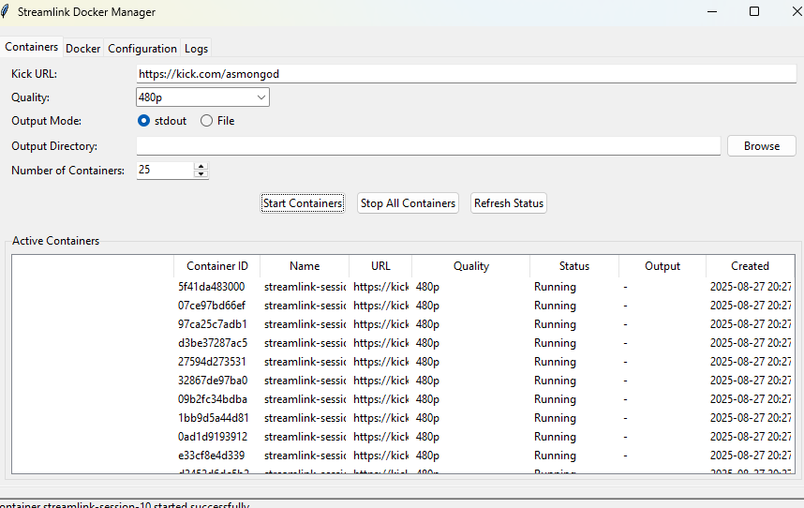804x508 pixels.
Task: Open the Configuration tab
Action: point(141,48)
